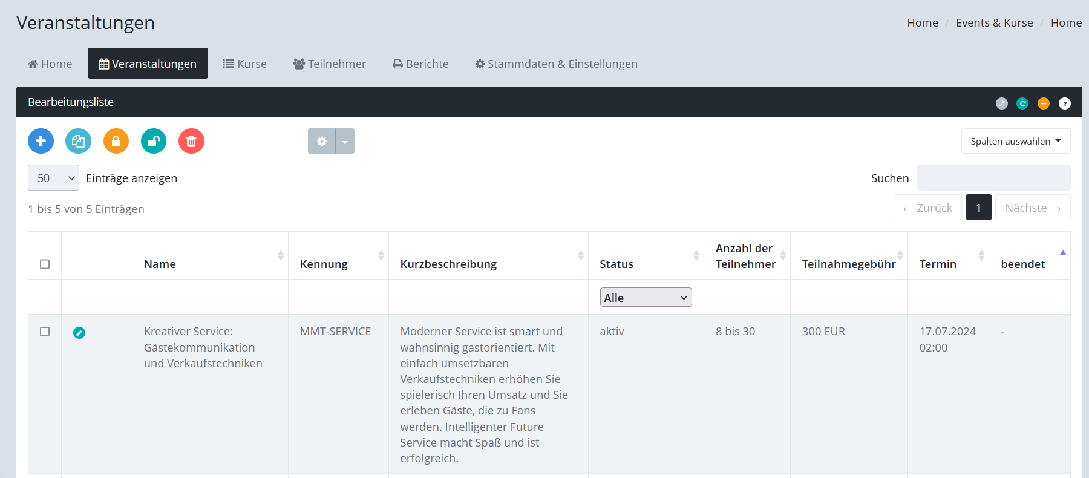
Task: Open the Status filter dropdown set to Alle
Action: coord(646,297)
